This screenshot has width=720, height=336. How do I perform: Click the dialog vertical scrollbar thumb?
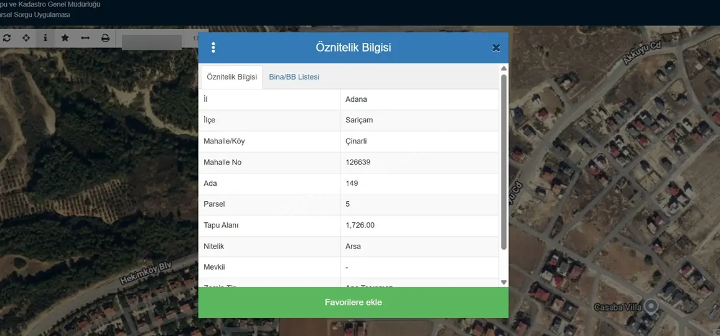(503, 161)
